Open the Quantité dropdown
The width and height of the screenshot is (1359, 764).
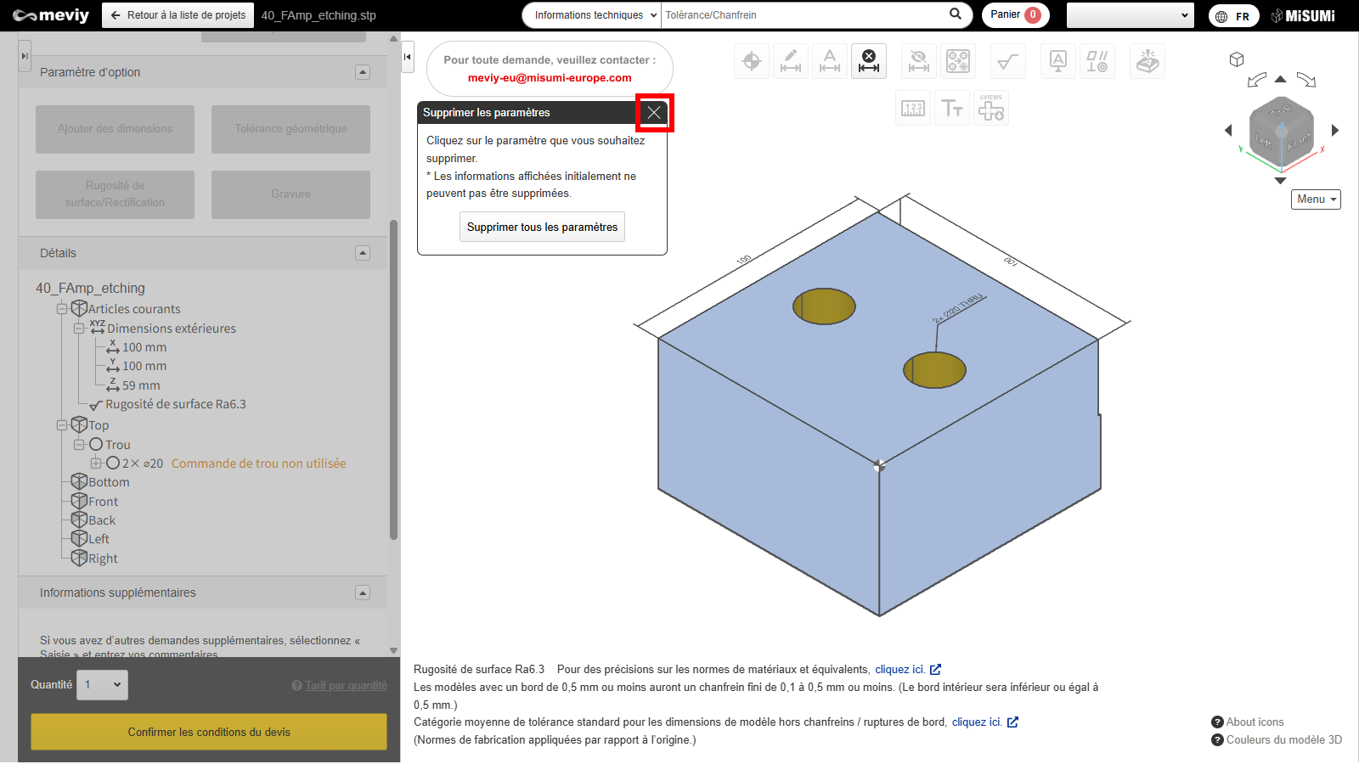coord(103,685)
